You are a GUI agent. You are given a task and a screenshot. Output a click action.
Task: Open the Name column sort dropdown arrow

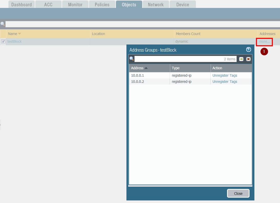[20, 33]
